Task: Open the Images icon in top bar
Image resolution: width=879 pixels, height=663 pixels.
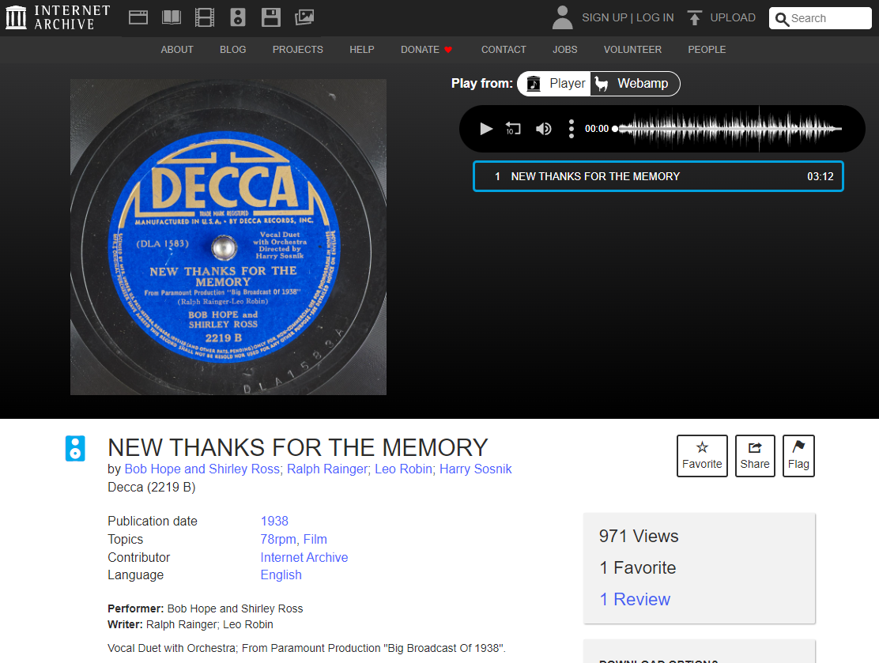Action: (x=304, y=17)
